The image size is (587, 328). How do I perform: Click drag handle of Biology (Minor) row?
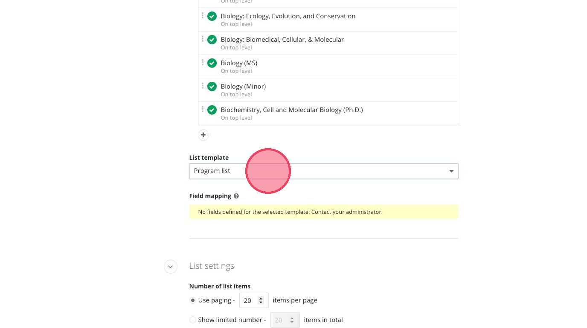[203, 86]
